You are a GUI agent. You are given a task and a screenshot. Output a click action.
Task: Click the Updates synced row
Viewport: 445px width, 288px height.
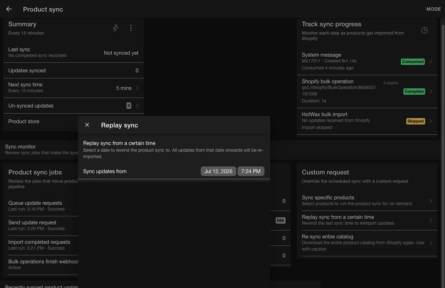pyautogui.click(x=73, y=70)
